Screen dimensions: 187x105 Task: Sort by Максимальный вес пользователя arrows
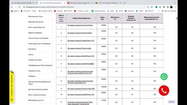click(x=162, y=18)
